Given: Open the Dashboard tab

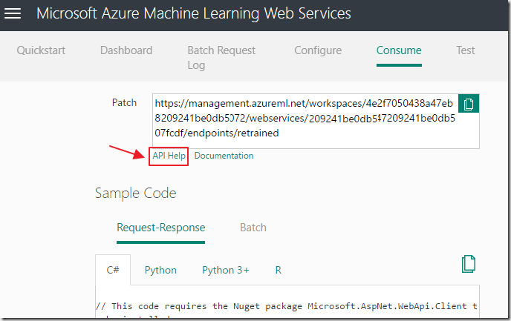Looking at the screenshot, I should (126, 50).
